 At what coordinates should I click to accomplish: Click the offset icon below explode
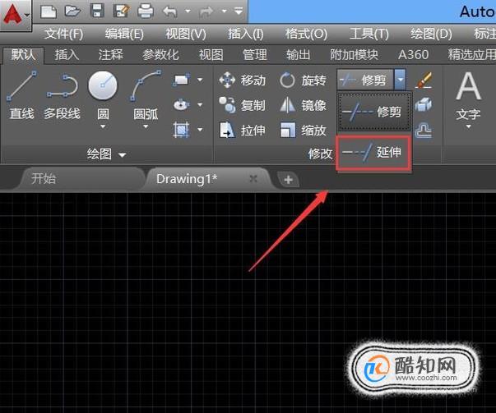tap(424, 130)
